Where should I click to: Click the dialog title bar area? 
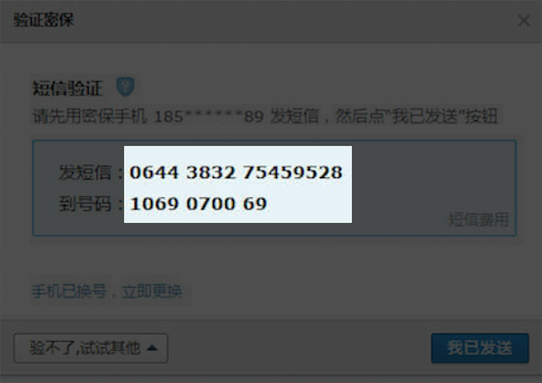click(x=271, y=21)
